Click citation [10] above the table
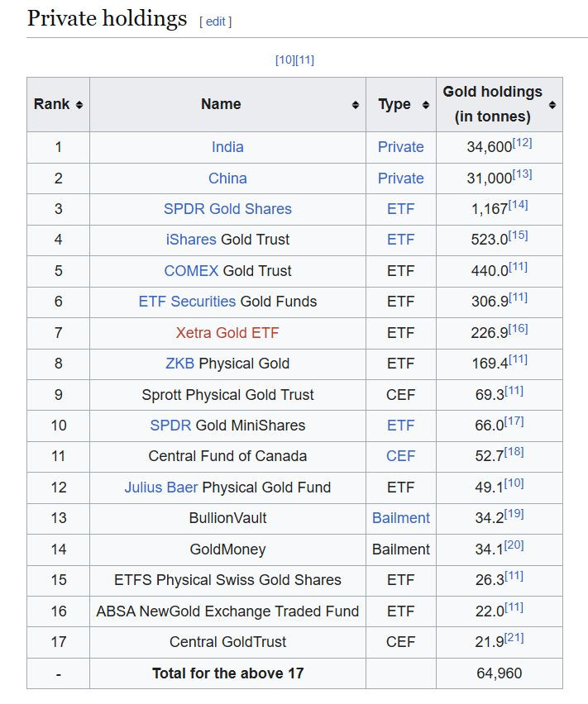The height and width of the screenshot is (704, 588). tap(284, 60)
